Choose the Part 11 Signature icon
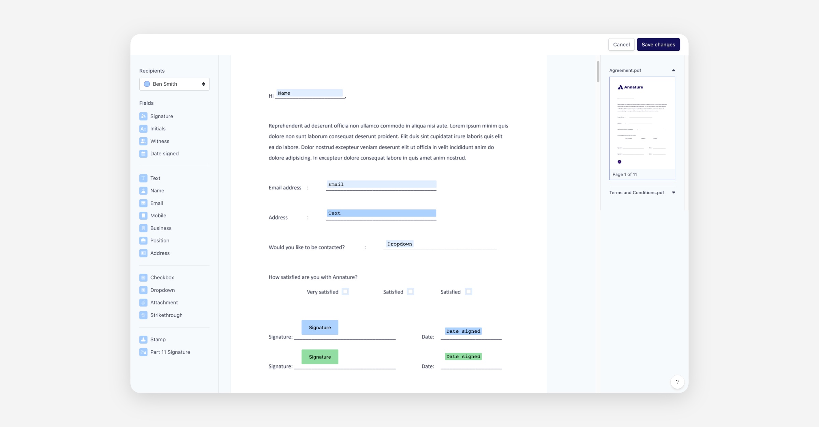 (x=143, y=352)
